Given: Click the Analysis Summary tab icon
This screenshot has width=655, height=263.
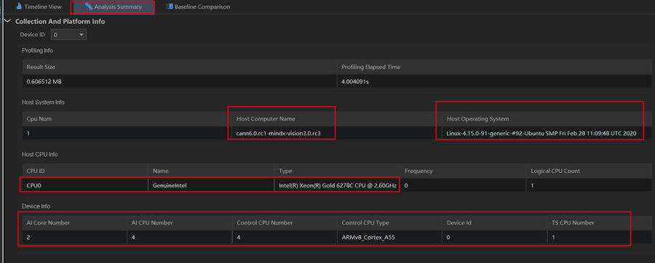Looking at the screenshot, I should [89, 7].
